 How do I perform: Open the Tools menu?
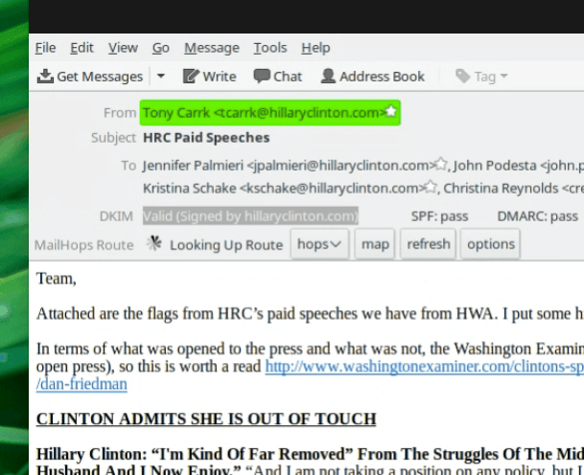pos(270,48)
